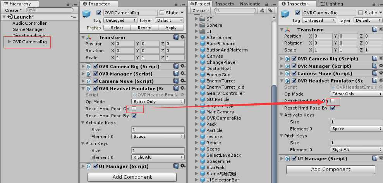The image size is (383, 183).
Task: Toggle Reset Hmd Pose By checkbox in left Inspector
Action: point(134,116)
